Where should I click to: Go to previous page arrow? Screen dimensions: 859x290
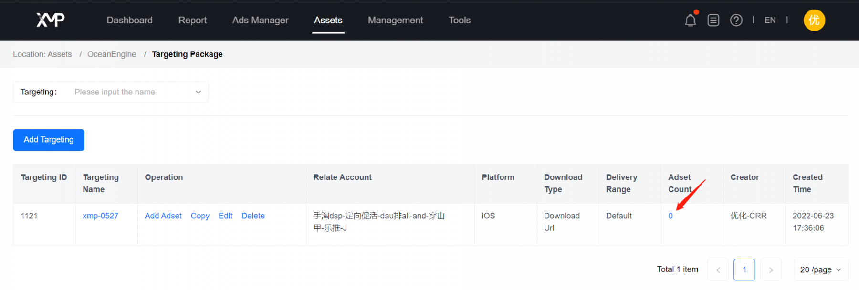(x=718, y=270)
